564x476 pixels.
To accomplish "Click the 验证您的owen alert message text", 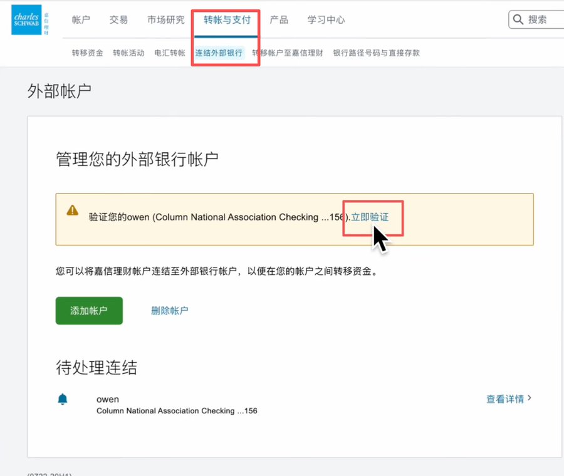I will click(x=219, y=217).
